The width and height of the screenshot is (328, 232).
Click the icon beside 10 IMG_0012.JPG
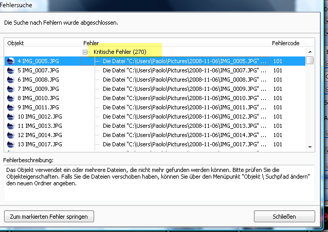tap(11, 117)
